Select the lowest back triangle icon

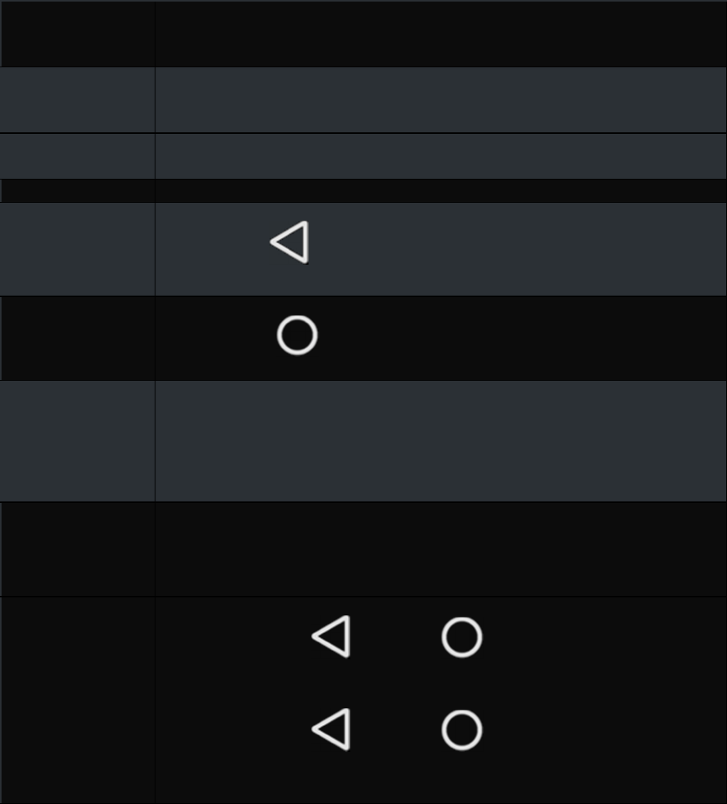pyautogui.click(x=332, y=729)
